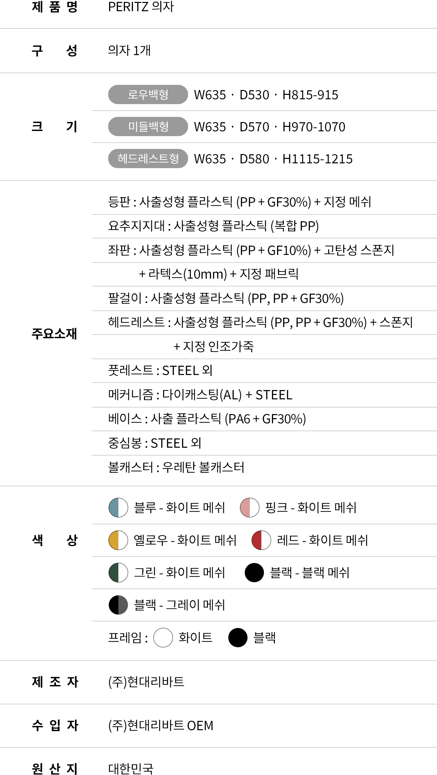This screenshot has width=437, height=775.
Task: Choose the pink-white mesh swatch
Action: 250,508
